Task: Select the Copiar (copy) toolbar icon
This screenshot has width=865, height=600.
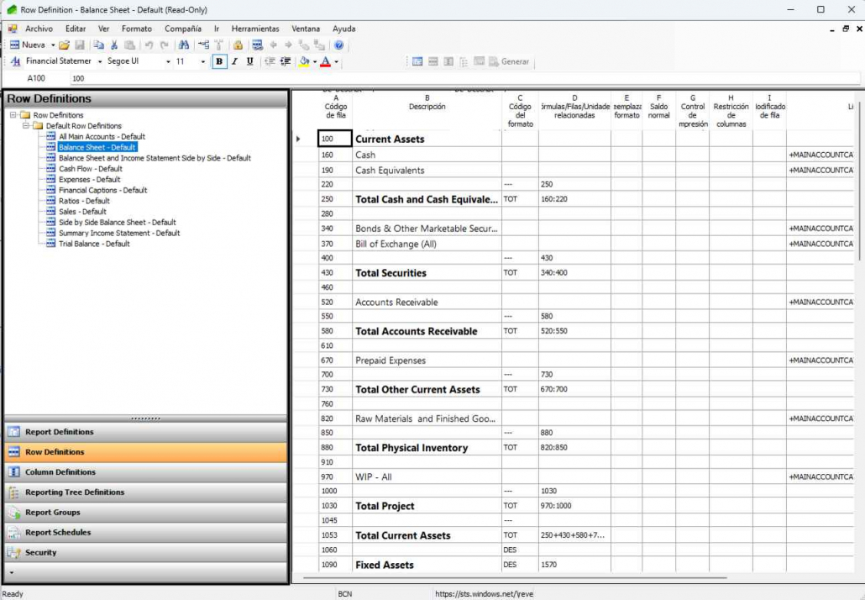Action: tap(98, 45)
